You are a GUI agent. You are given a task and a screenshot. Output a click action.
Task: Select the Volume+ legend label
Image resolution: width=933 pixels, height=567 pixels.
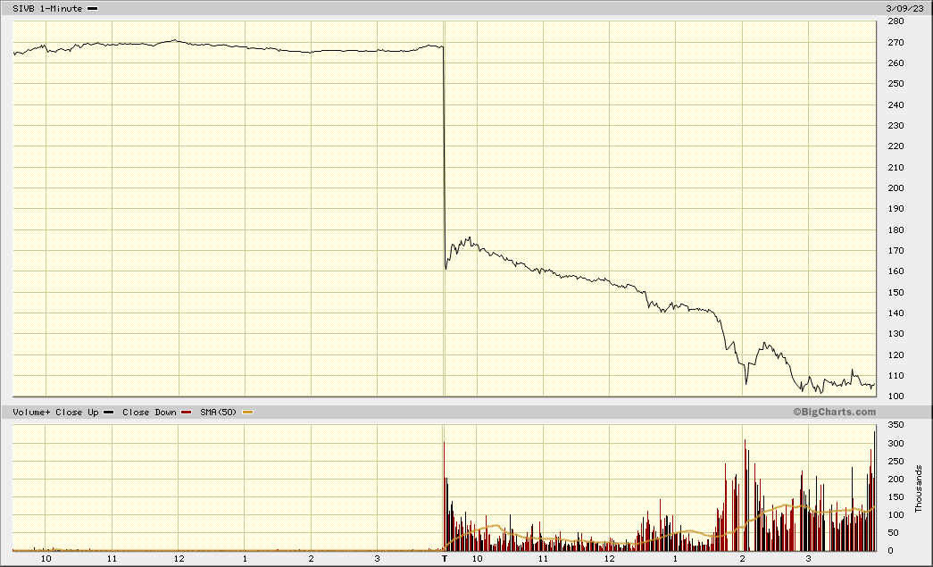(31, 413)
